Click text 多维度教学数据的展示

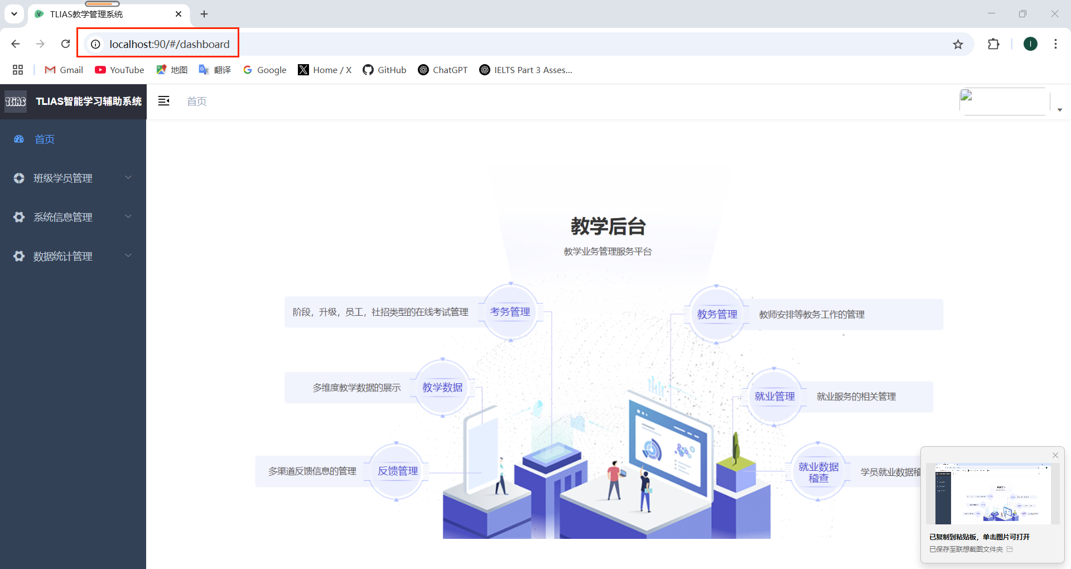click(356, 388)
